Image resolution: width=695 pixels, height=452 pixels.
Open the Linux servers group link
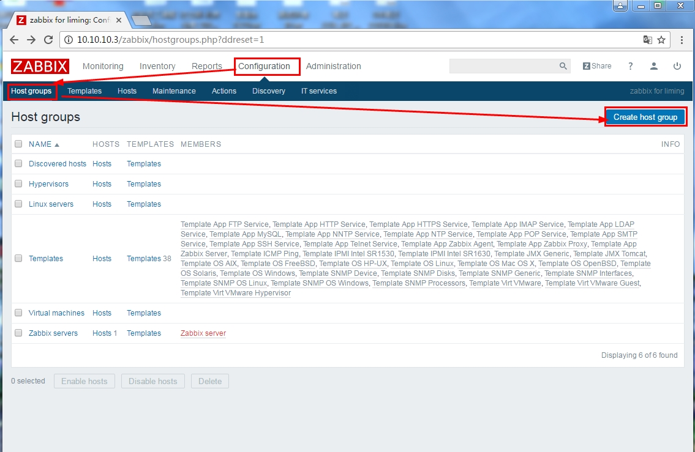(x=51, y=204)
